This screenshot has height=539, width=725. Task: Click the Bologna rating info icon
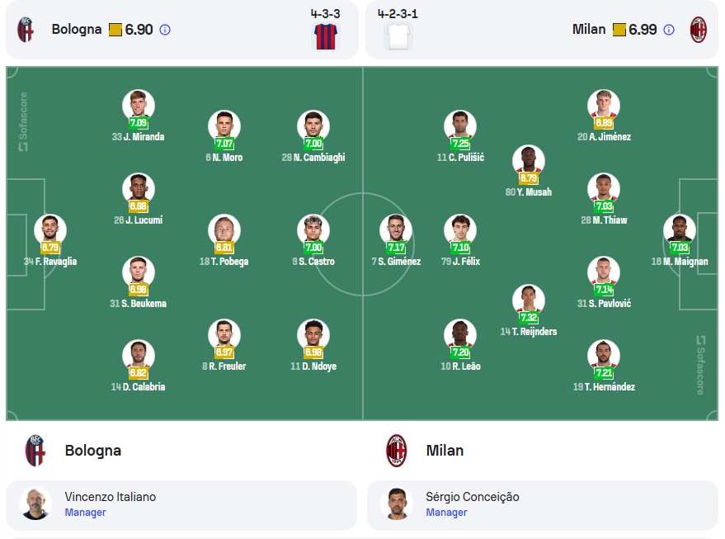click(165, 30)
